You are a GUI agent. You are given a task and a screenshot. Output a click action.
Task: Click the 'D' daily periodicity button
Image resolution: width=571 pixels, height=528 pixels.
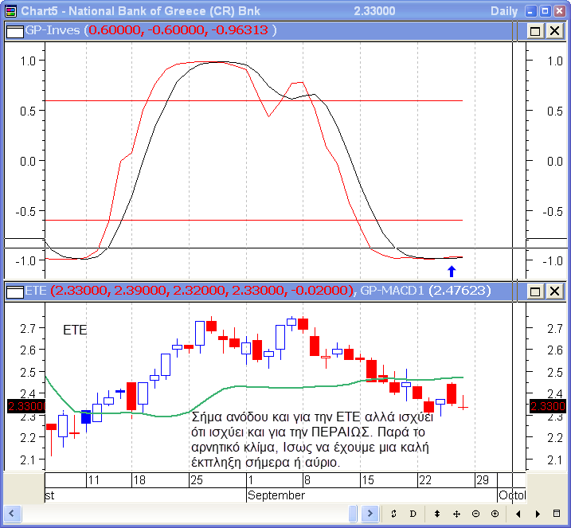coord(414,514)
